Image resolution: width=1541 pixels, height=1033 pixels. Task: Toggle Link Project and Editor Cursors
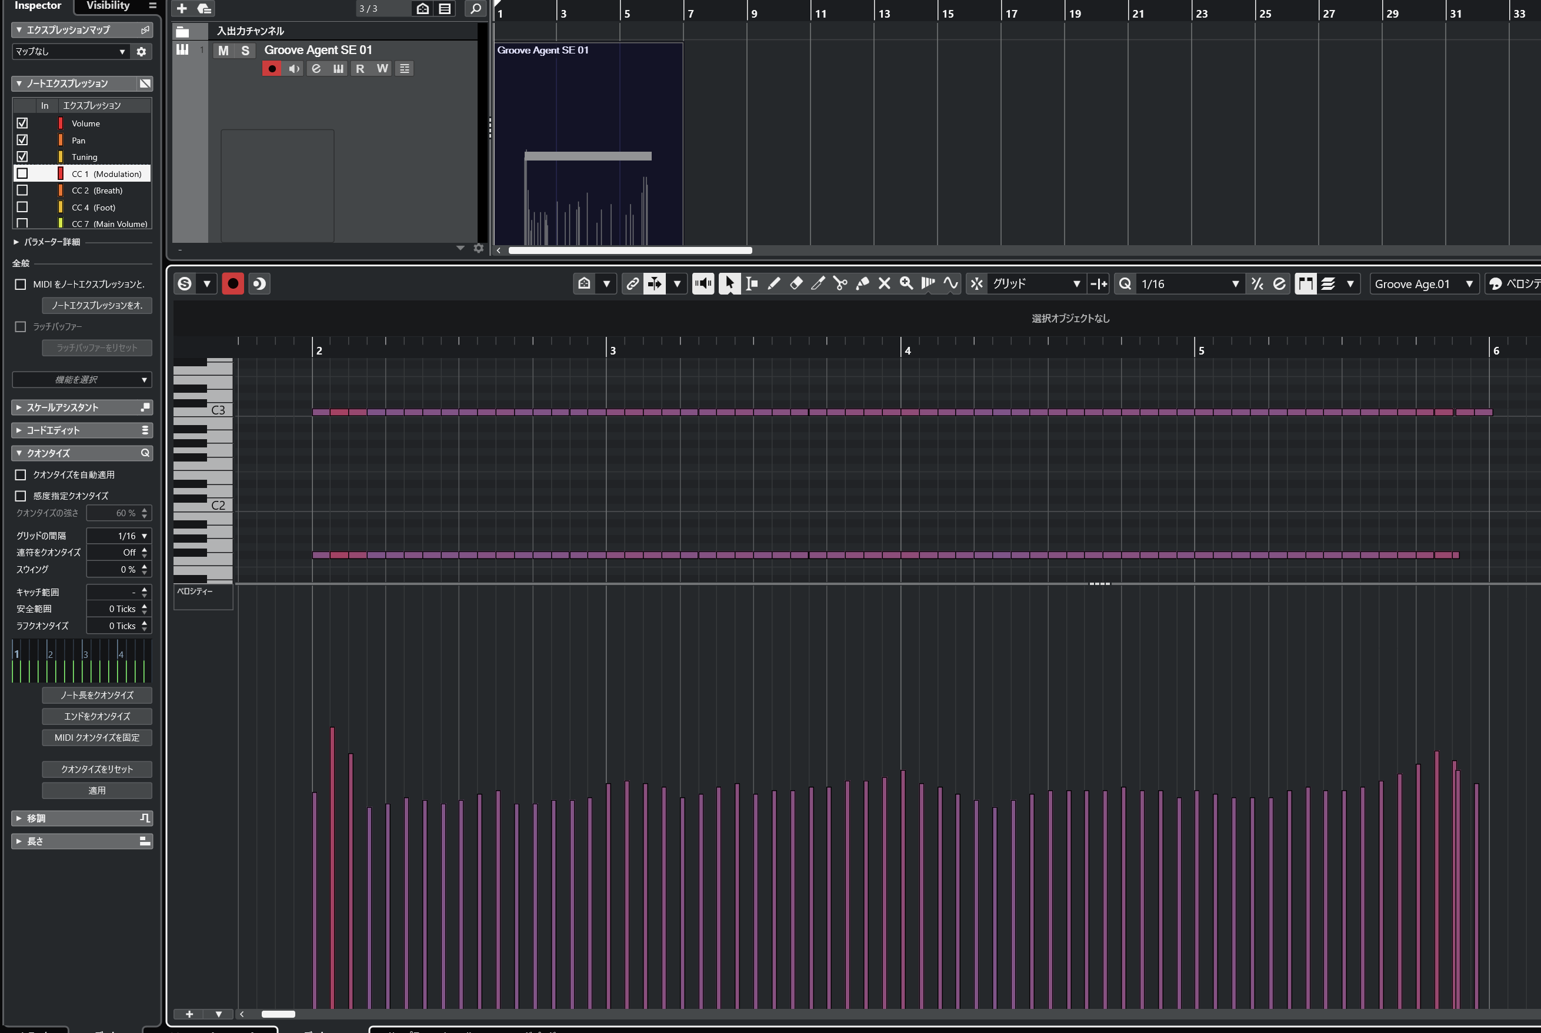click(x=633, y=284)
